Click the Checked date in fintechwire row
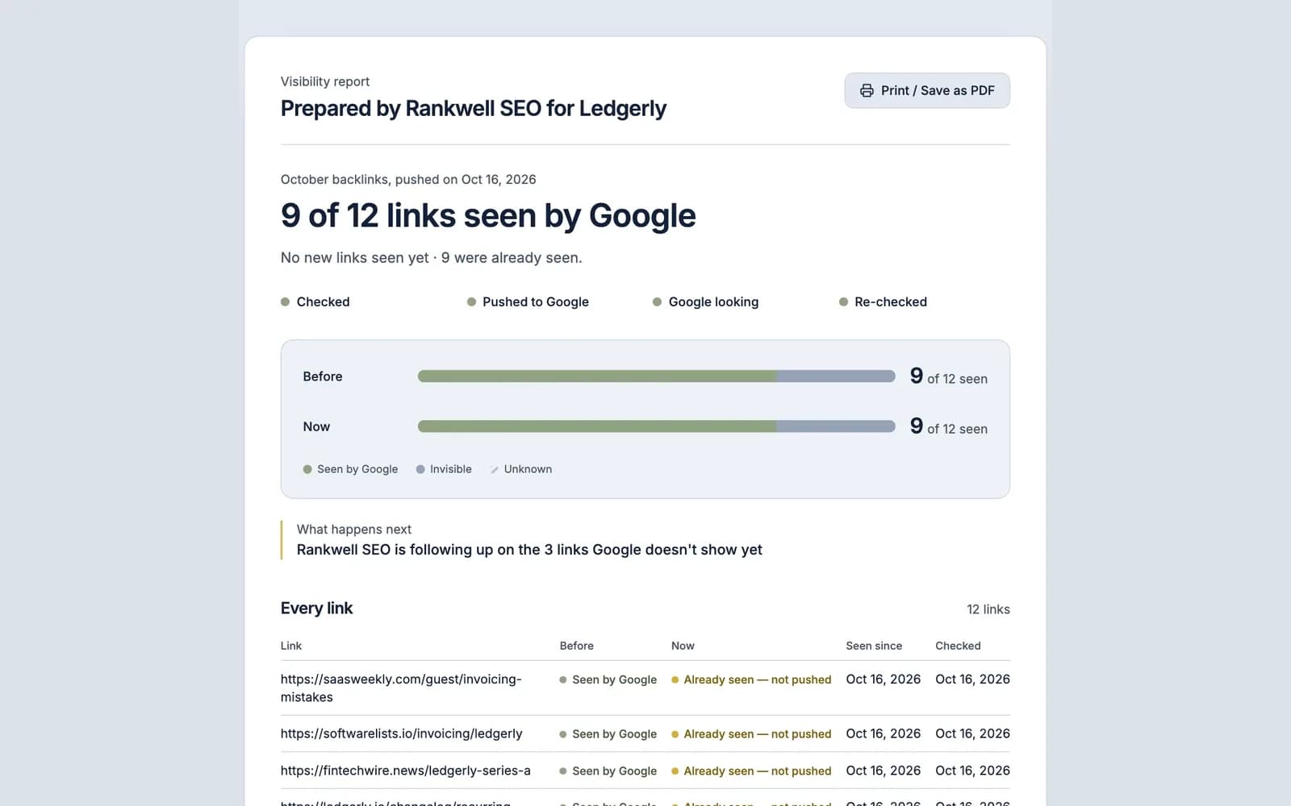 pos(972,771)
